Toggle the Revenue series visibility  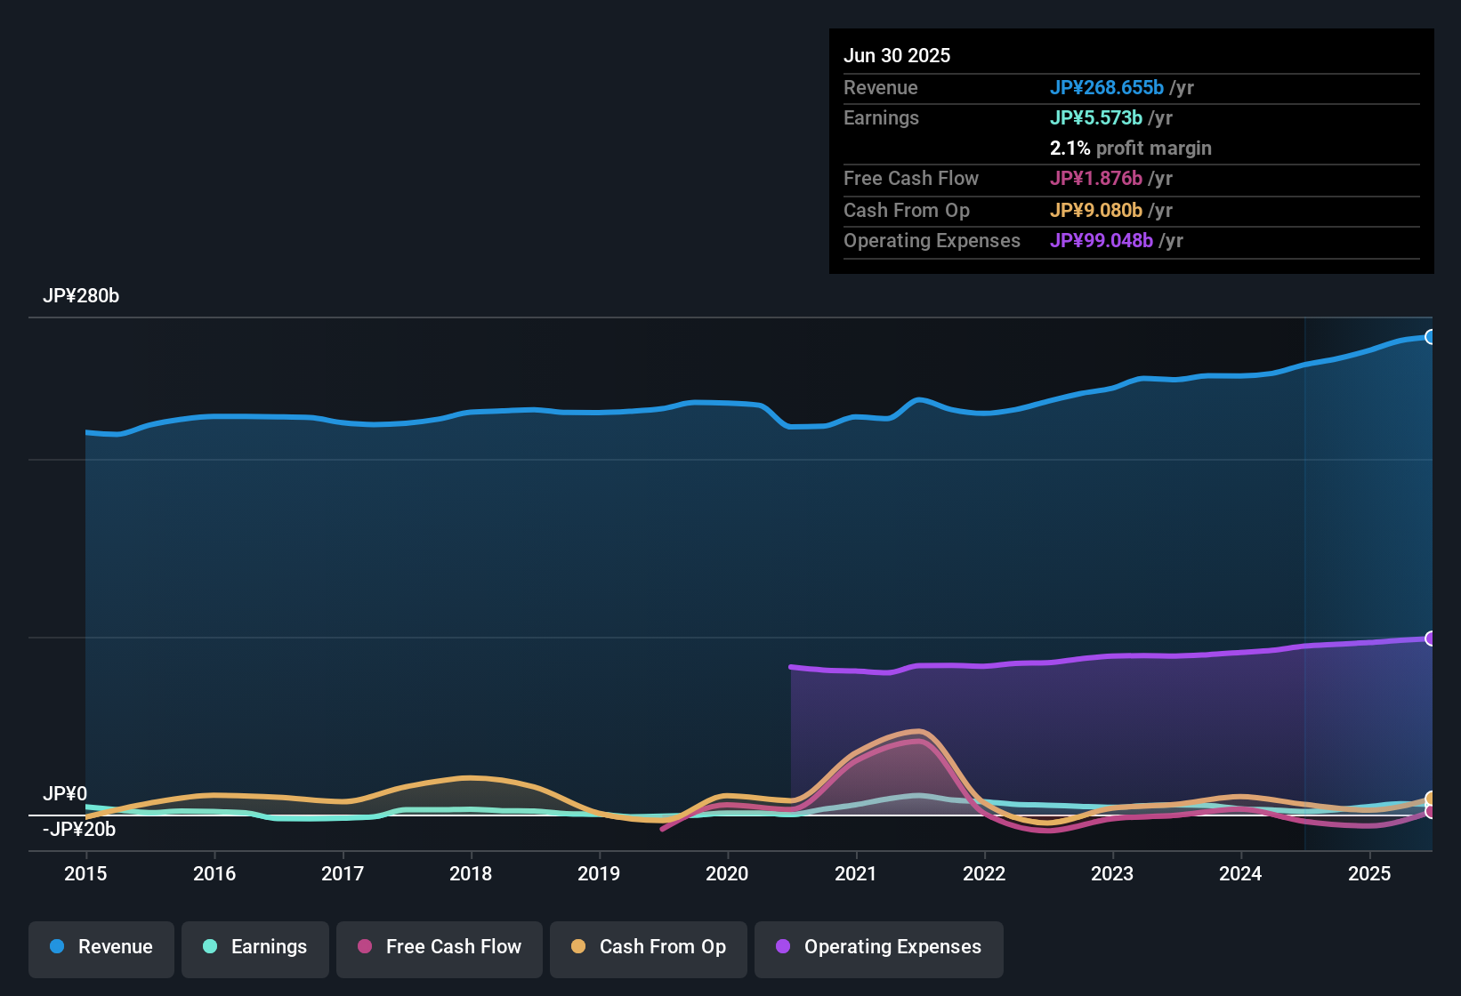101,947
